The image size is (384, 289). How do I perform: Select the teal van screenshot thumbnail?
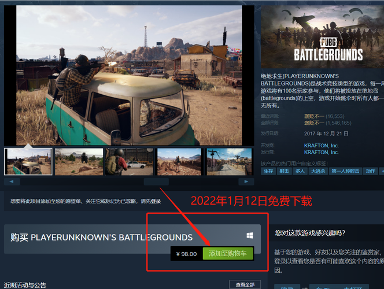28,161
